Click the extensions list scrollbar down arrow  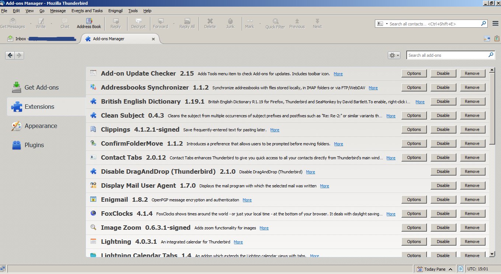point(492,254)
